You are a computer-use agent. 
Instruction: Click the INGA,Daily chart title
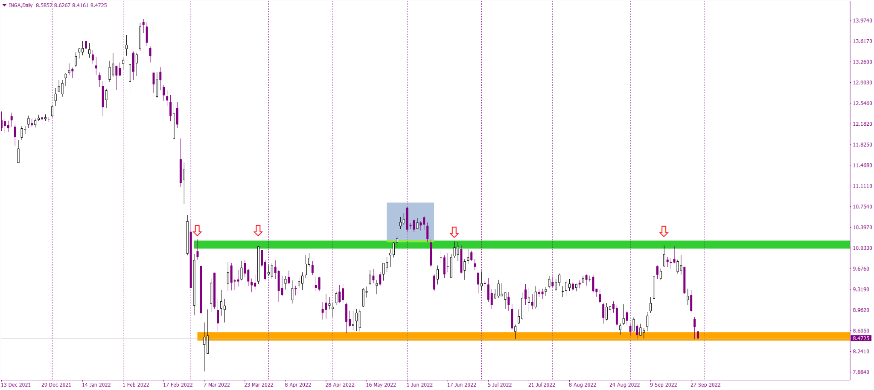coord(20,6)
